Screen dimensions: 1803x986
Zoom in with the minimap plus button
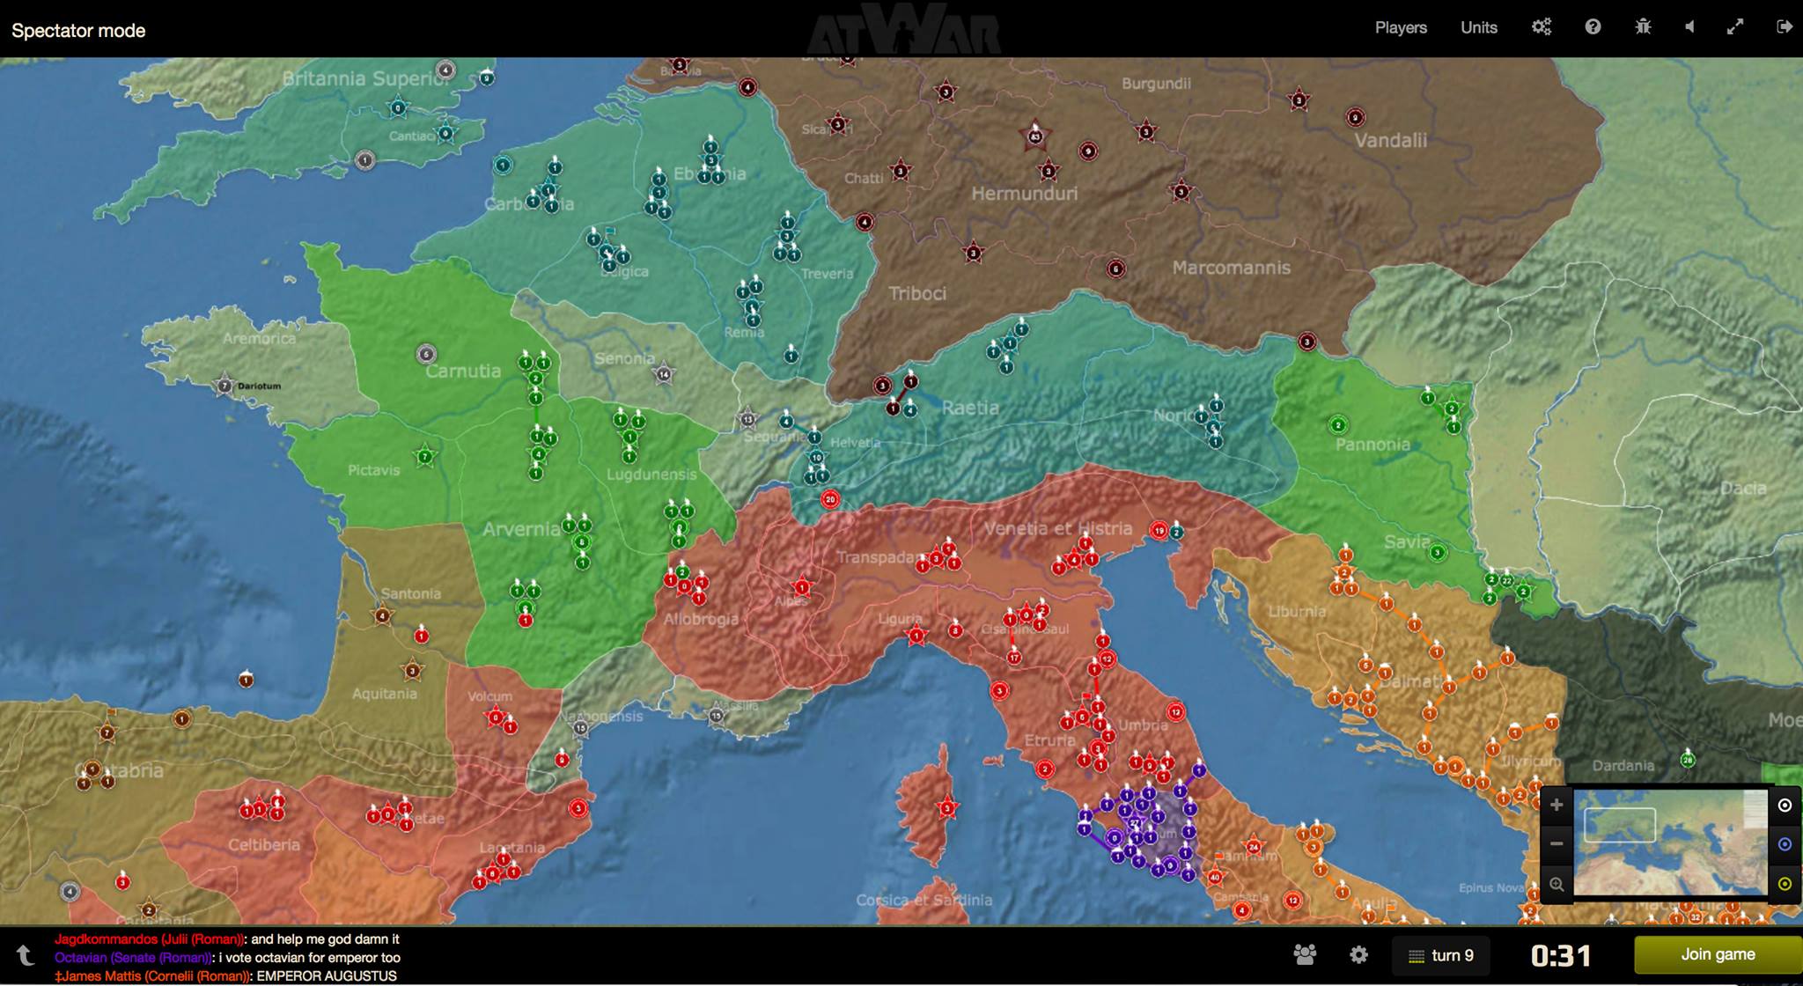tap(1556, 805)
